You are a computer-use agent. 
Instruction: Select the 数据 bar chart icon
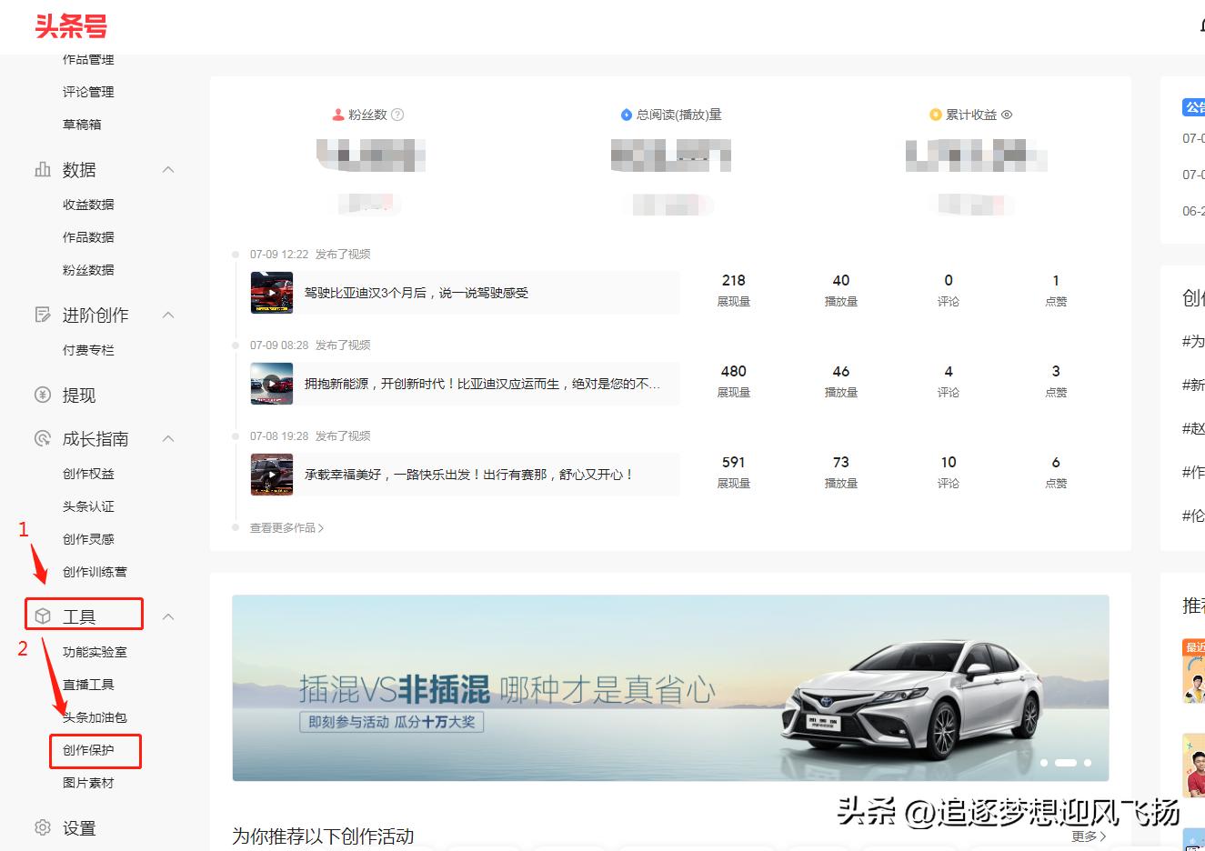42,169
